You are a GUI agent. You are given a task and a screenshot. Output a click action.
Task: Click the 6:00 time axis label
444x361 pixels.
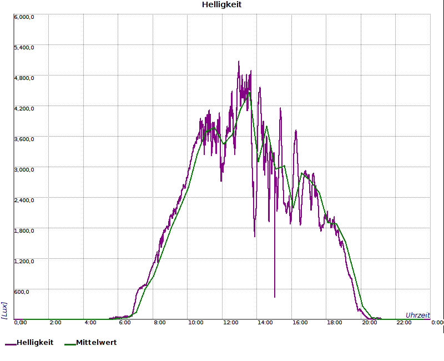[125, 323]
